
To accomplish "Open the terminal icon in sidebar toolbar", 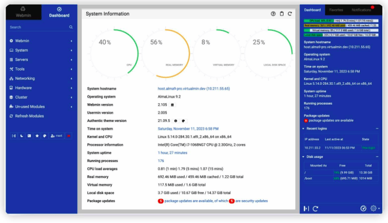I will (x=29, y=136).
